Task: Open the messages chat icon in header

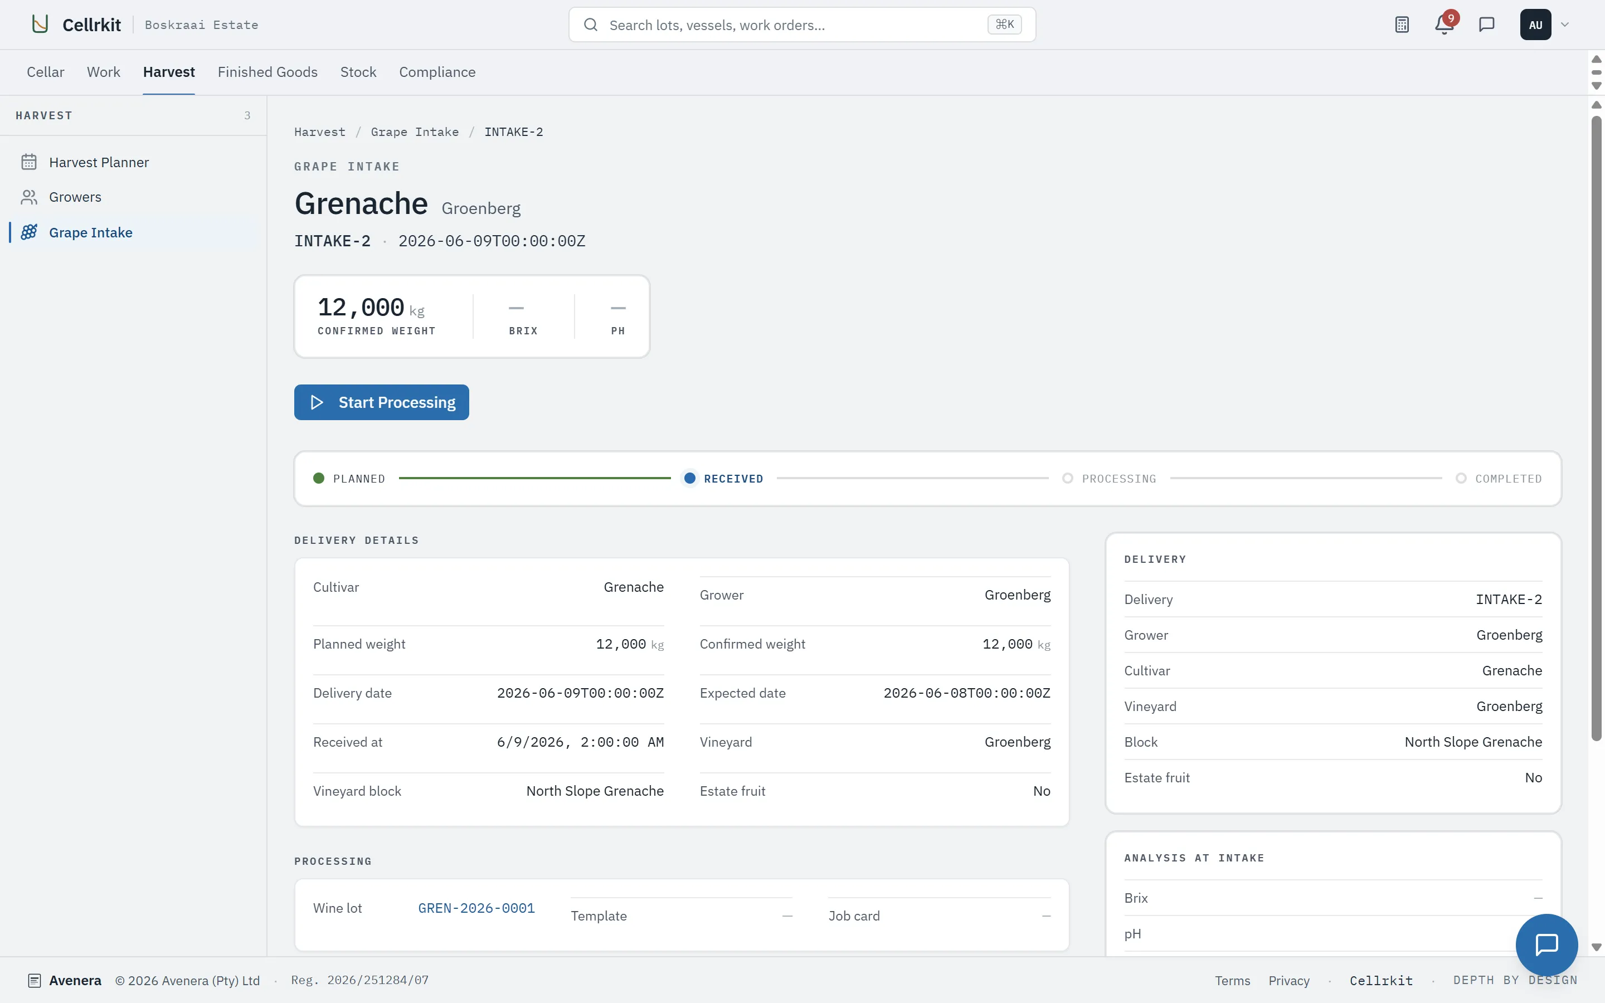Action: [1486, 25]
